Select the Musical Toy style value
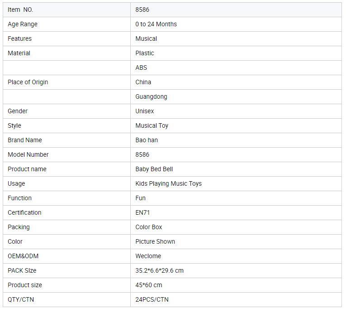This screenshot has height=313, width=346. (152, 125)
